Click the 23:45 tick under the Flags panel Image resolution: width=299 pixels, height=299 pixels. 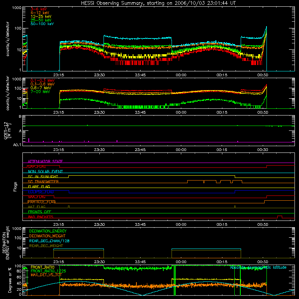click(140, 225)
